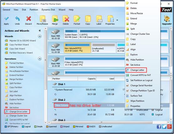Collapse the Wizards section chevron
The width and height of the screenshot is (174, 134).
point(40,36)
